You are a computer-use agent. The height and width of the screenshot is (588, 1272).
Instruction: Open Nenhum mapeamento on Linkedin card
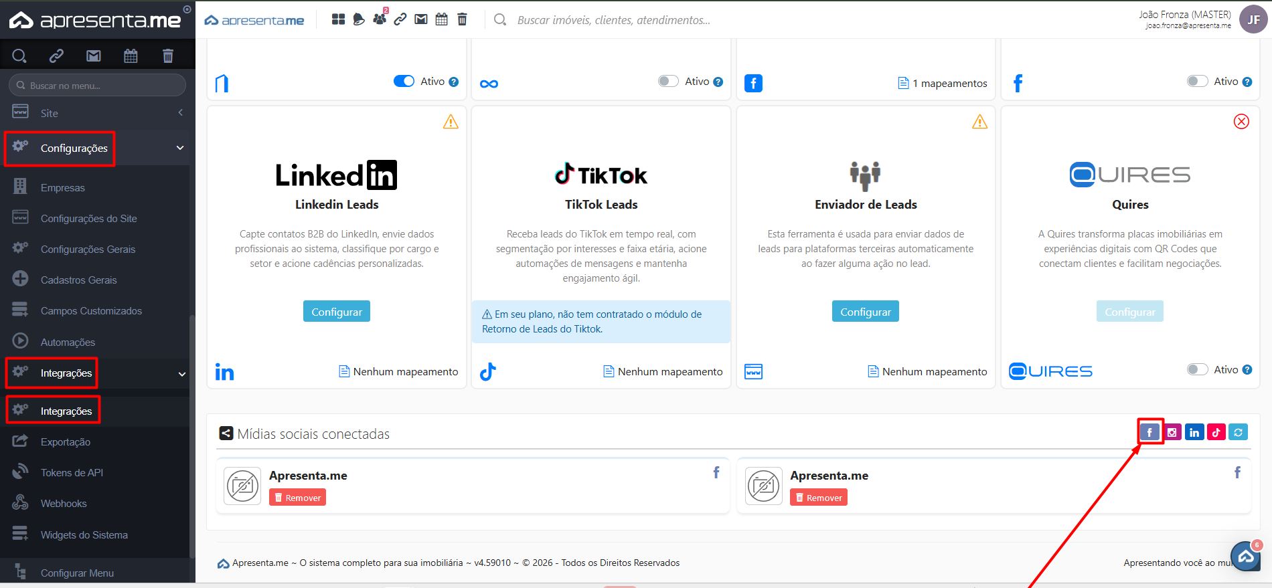pyautogui.click(x=399, y=372)
